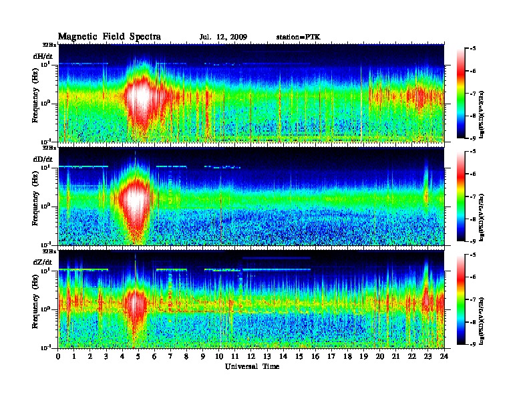Click hour tick label 9 on the time axis
Screen dimensions: 529x409
click(203, 356)
